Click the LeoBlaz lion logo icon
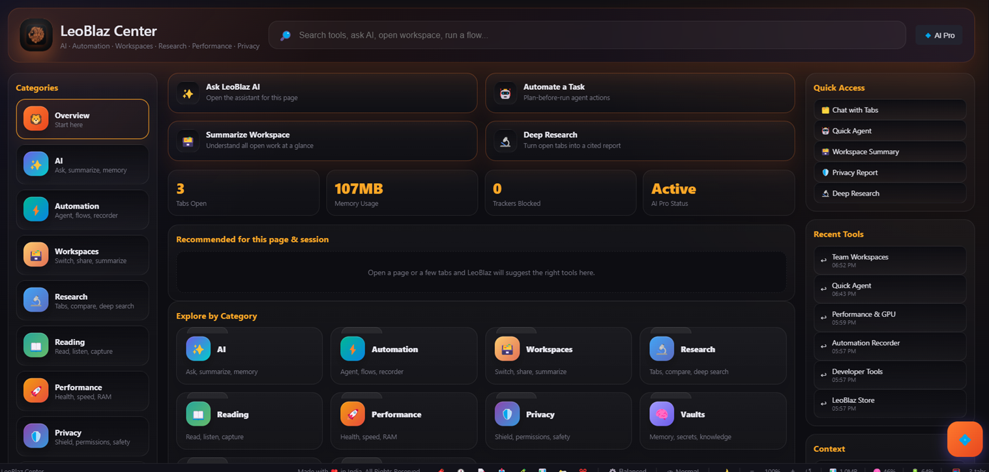989x472 pixels. [x=36, y=35]
